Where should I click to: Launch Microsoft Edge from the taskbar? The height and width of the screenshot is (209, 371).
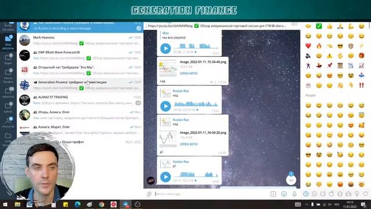pos(77,204)
